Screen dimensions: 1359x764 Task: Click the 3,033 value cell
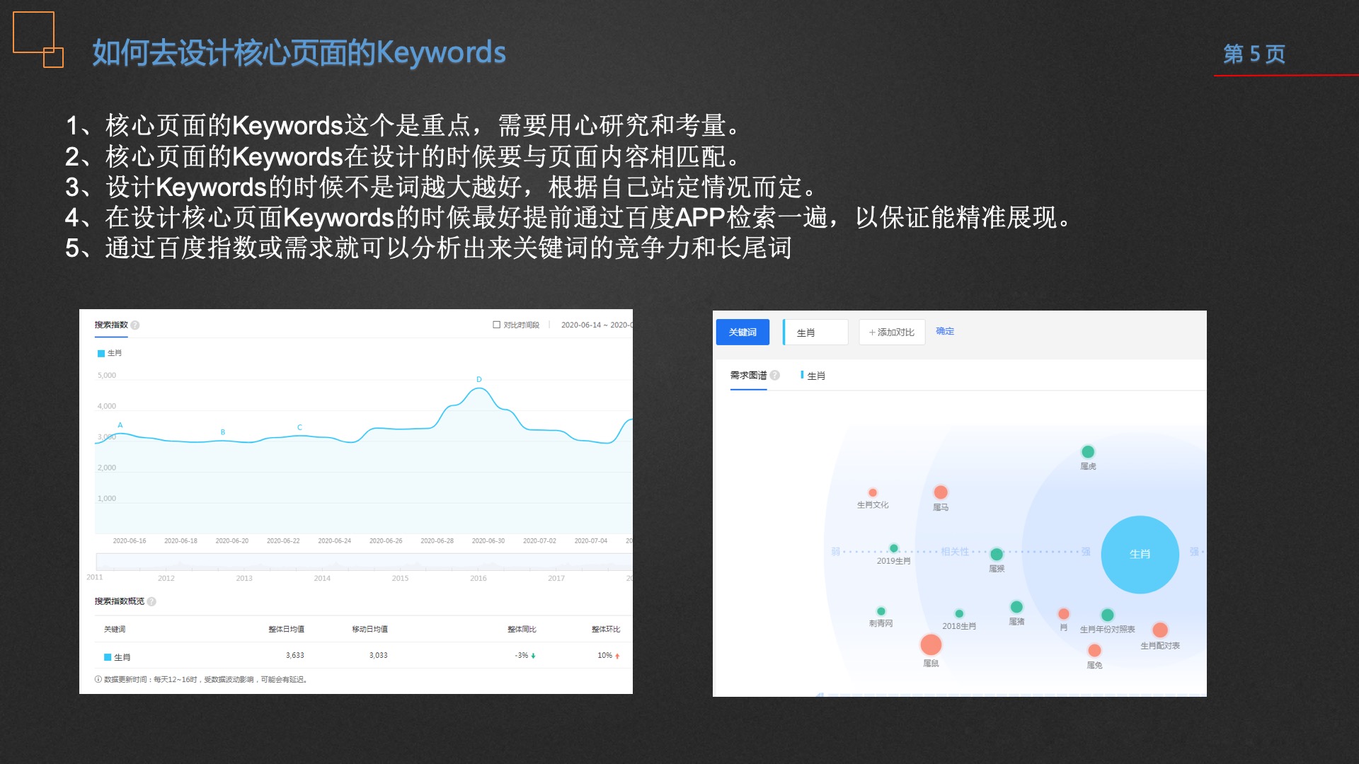click(x=379, y=655)
